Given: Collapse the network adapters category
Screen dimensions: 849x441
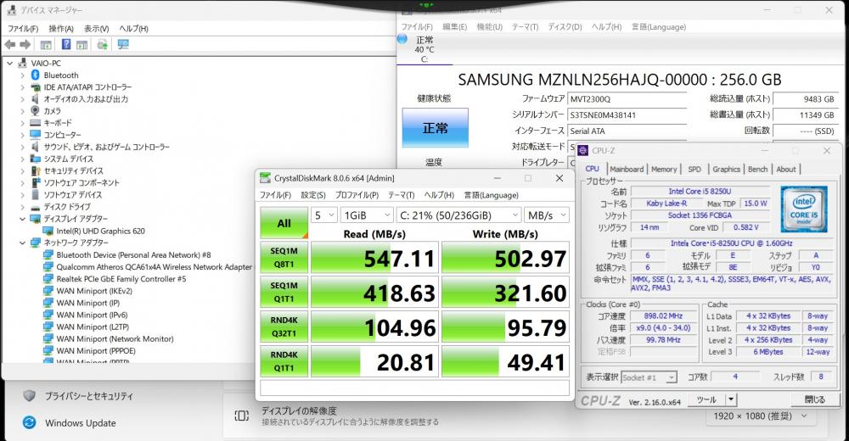Looking at the screenshot, I should [22, 243].
